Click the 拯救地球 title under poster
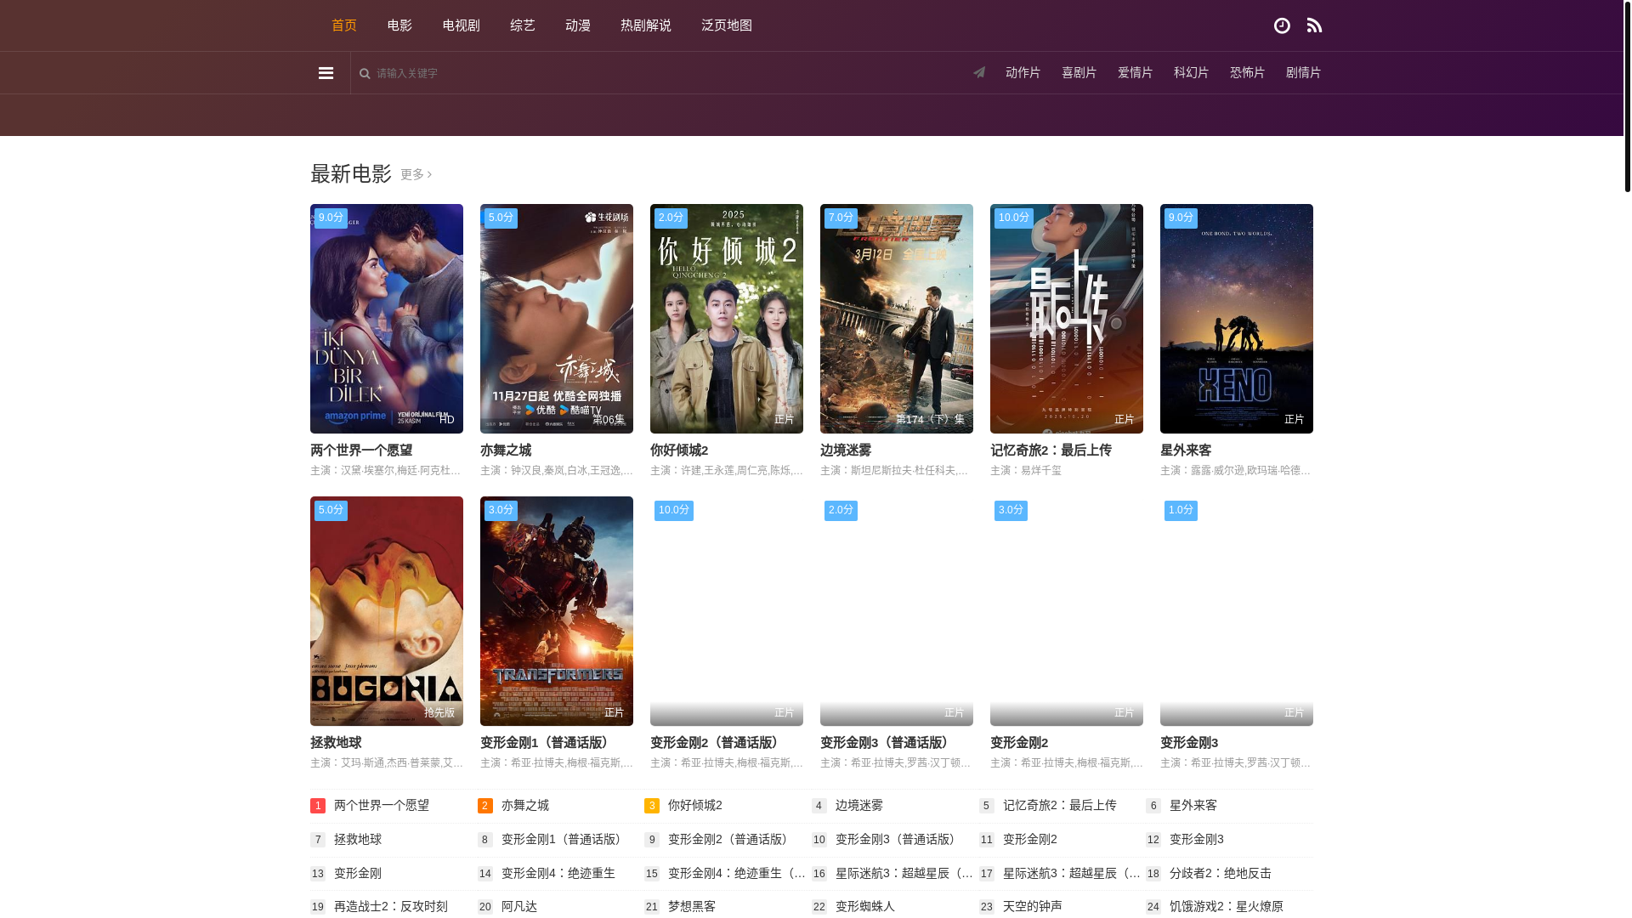Screen dimensions: 1632x918 336,743
